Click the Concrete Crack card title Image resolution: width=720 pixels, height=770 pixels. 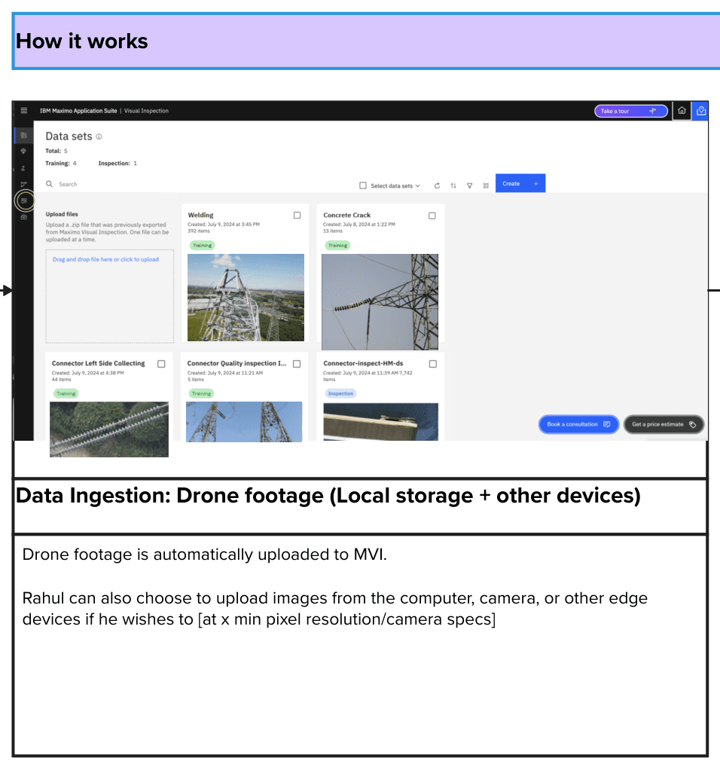pyautogui.click(x=347, y=215)
